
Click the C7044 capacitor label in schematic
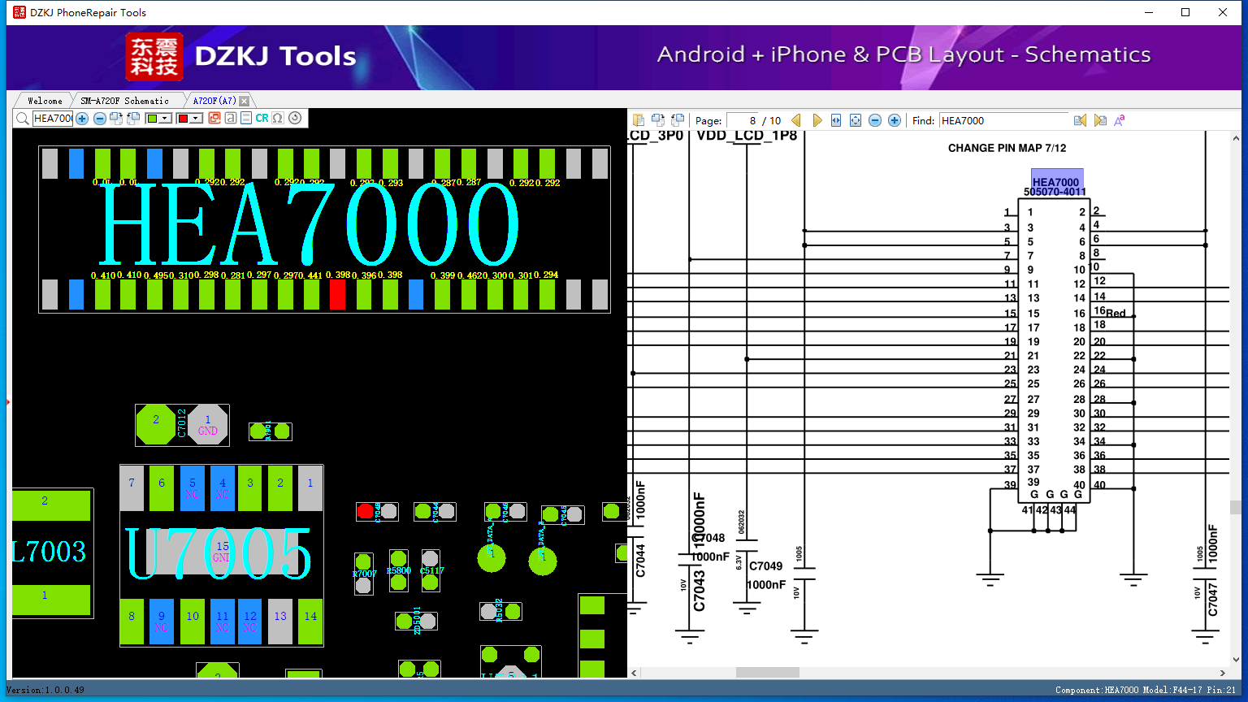click(x=640, y=561)
